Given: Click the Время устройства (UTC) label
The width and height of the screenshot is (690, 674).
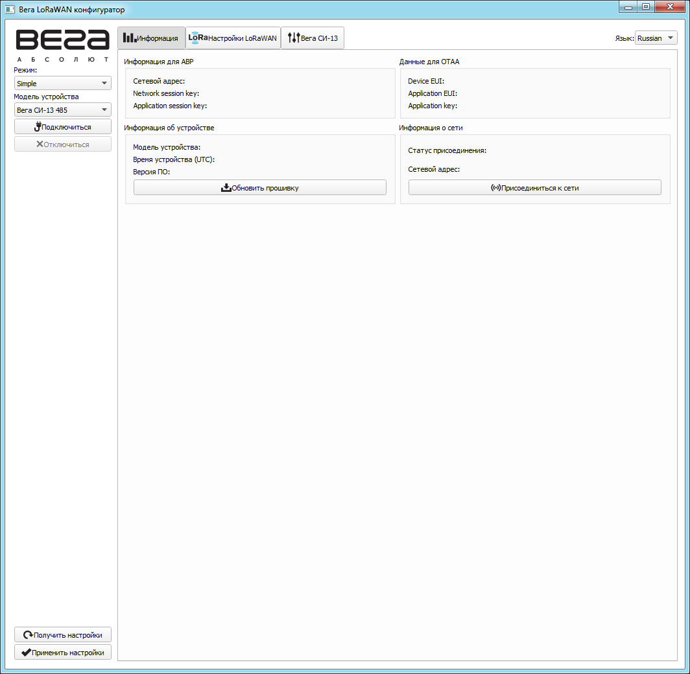Looking at the screenshot, I should (174, 159).
